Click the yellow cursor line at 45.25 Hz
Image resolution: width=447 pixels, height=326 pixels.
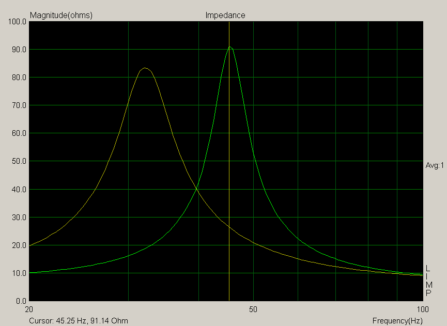point(229,161)
